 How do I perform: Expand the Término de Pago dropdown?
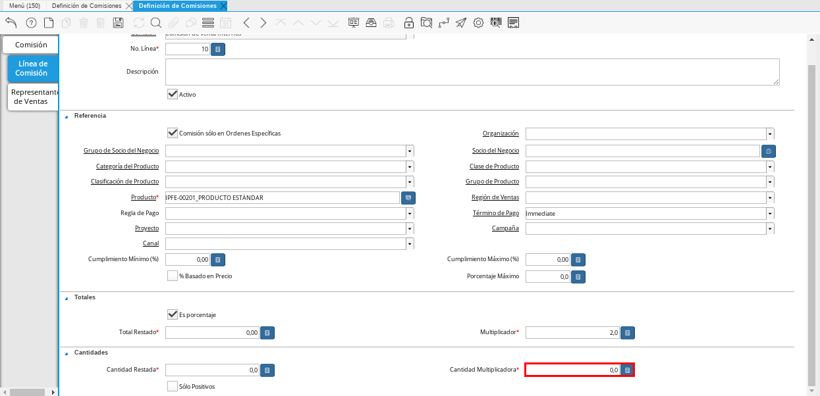tap(770, 213)
